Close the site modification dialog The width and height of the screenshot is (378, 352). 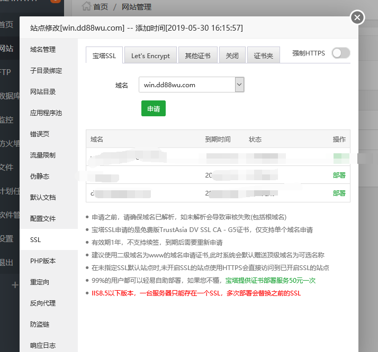click(x=357, y=17)
